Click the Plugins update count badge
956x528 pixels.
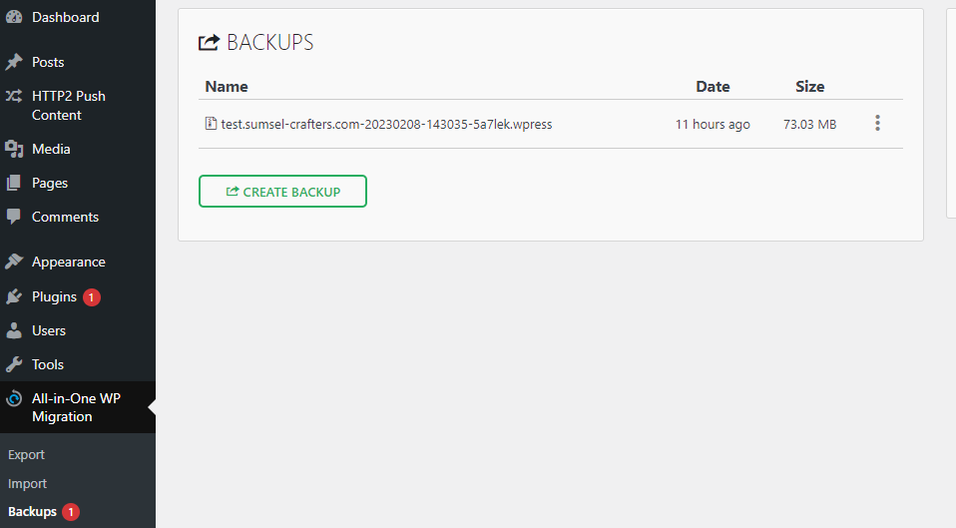[92, 296]
